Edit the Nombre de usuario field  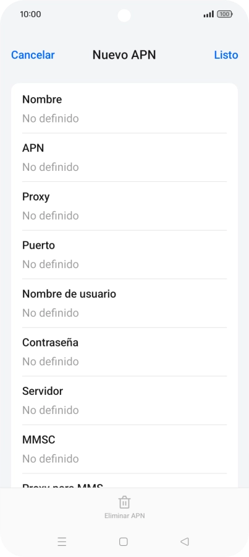point(125,303)
